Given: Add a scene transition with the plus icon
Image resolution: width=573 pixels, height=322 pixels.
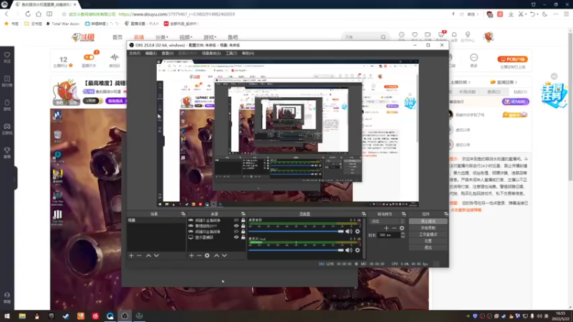Looking at the screenshot, I should pos(386,228).
